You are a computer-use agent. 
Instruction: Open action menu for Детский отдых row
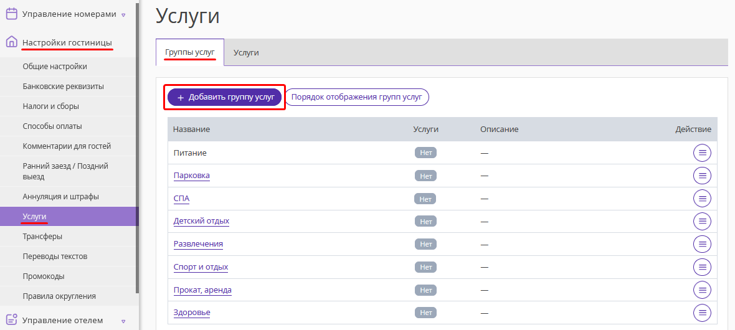pyautogui.click(x=702, y=221)
